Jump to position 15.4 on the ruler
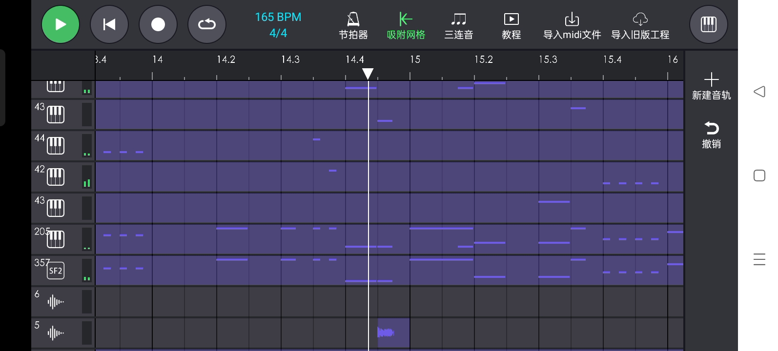The image size is (778, 351). (x=612, y=59)
